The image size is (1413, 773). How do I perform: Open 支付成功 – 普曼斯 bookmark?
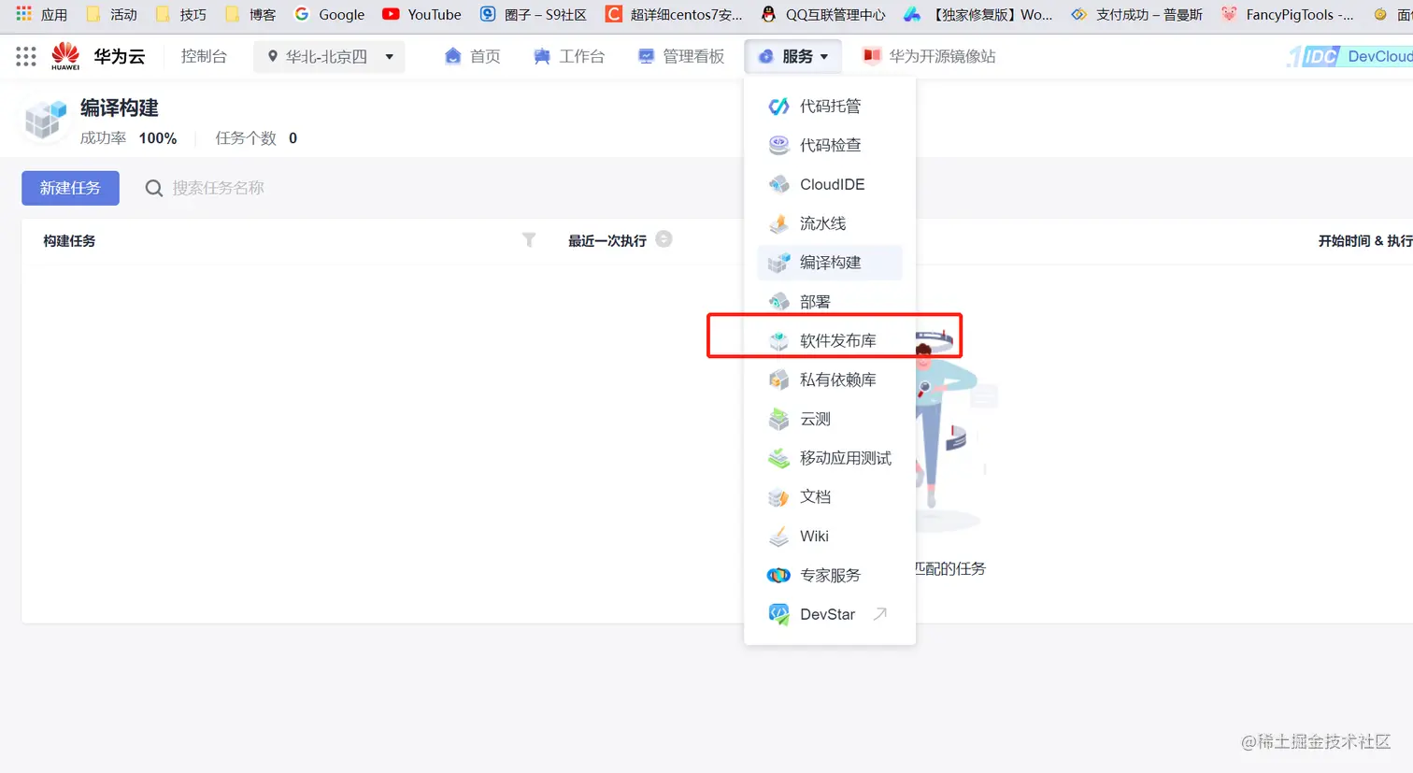click(1136, 14)
